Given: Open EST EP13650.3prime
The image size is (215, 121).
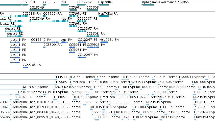Looking at the screenshot, I should [x=103, y=87].
